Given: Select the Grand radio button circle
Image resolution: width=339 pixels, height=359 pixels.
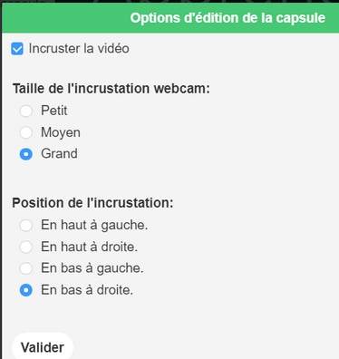Looking at the screenshot, I should [x=26, y=154].
